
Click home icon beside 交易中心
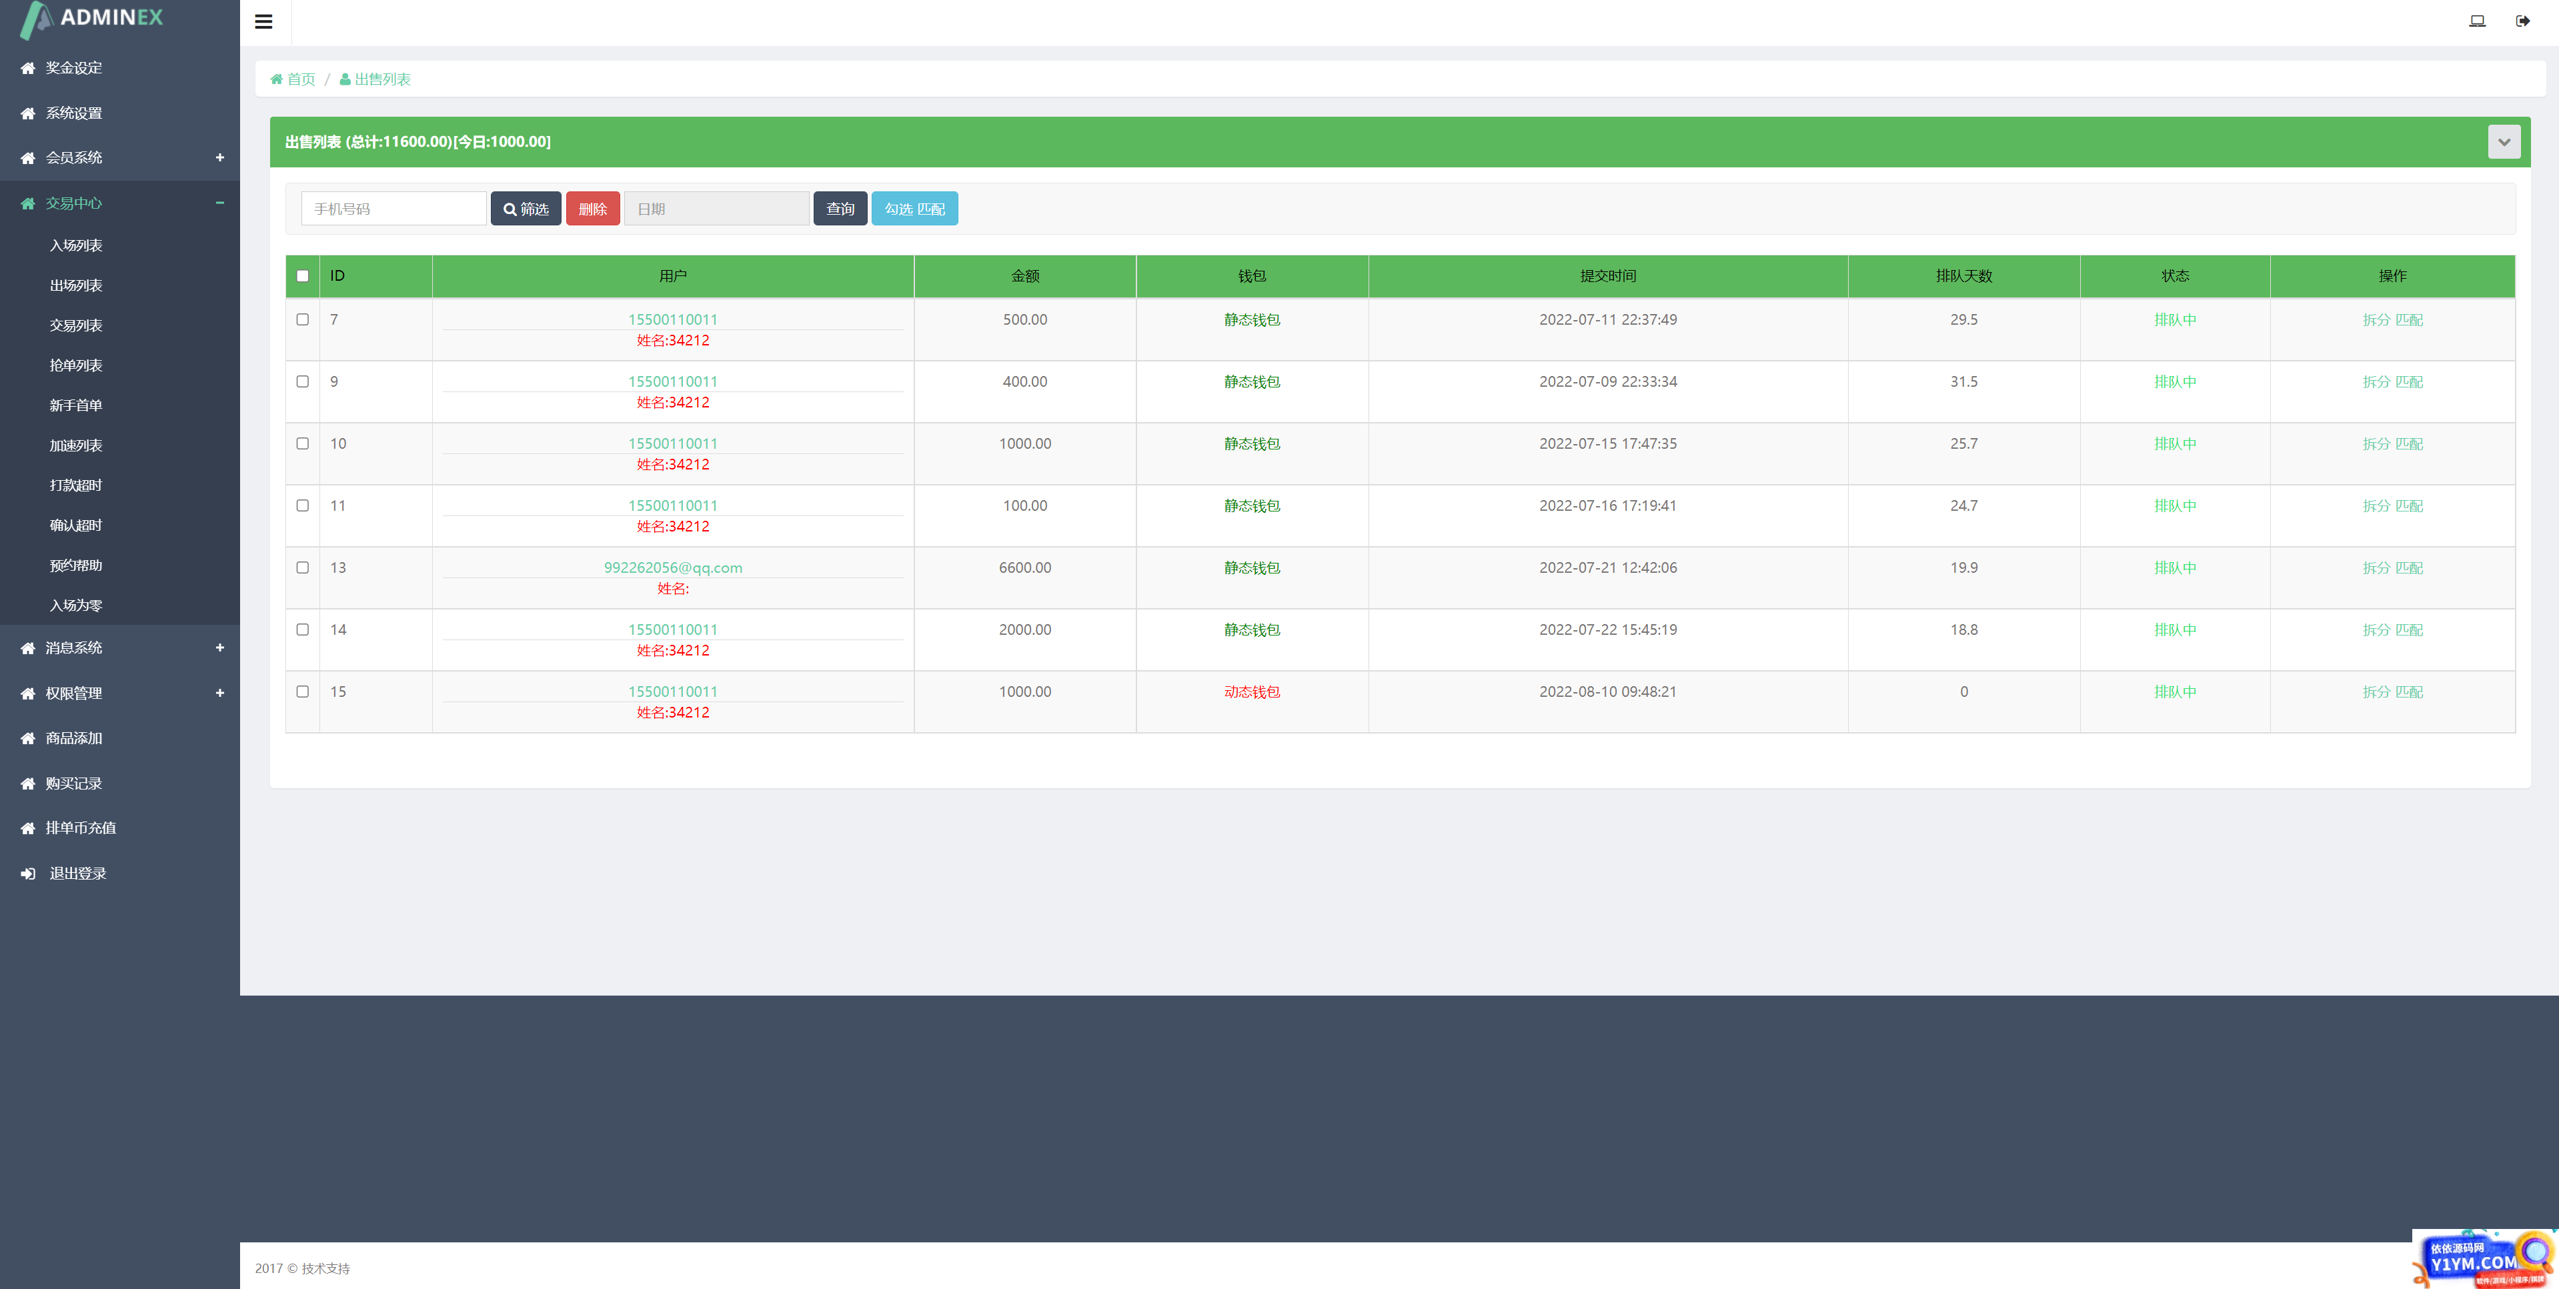coord(28,203)
